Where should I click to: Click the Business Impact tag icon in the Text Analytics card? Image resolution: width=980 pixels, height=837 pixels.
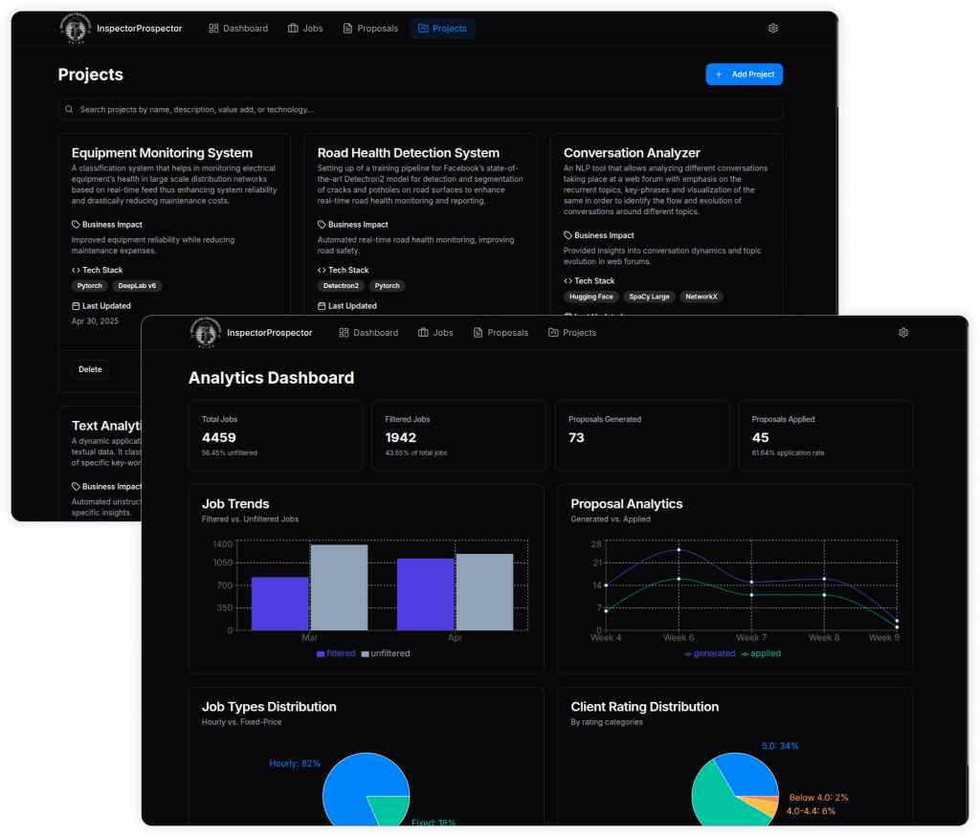(76, 487)
